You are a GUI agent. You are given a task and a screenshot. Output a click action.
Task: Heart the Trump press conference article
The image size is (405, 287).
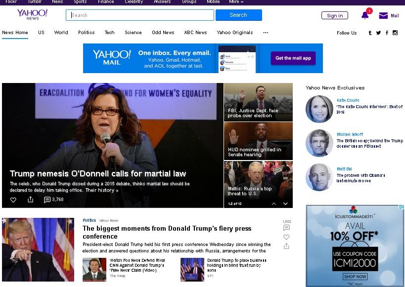click(286, 237)
